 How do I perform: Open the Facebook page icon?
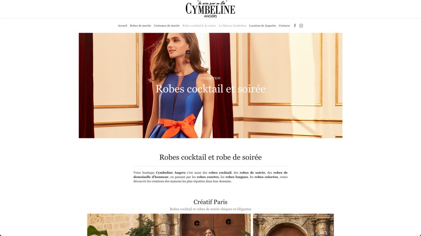click(295, 26)
